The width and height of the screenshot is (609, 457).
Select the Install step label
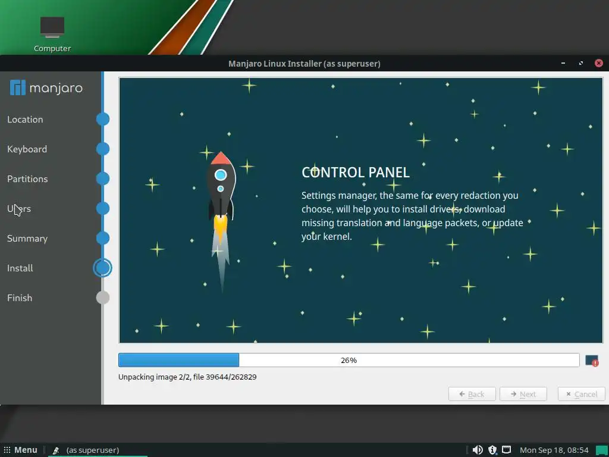(x=20, y=268)
